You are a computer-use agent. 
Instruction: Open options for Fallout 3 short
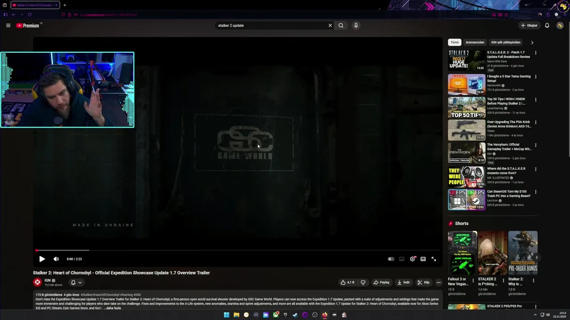coord(473,281)
